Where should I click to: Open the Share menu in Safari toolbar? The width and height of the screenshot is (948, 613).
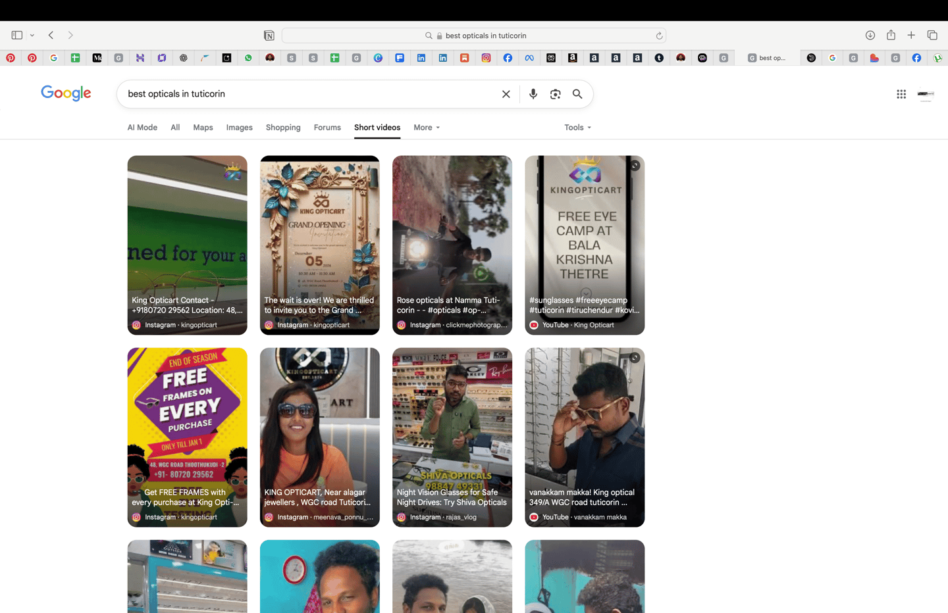point(891,35)
